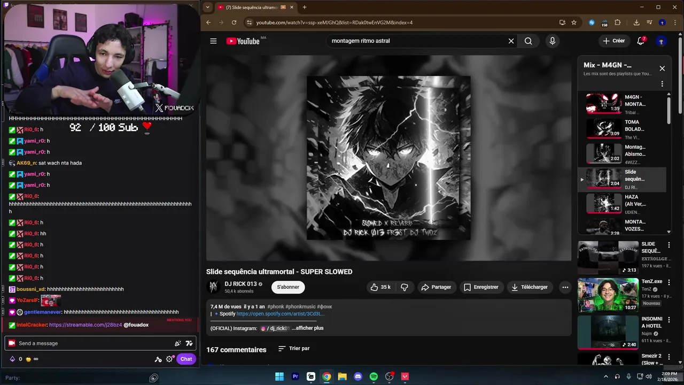Click the S'abonner subscribe button
Viewport: 684px width, 385px height.
(288, 287)
